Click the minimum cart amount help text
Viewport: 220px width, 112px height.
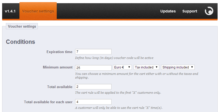click(136, 76)
